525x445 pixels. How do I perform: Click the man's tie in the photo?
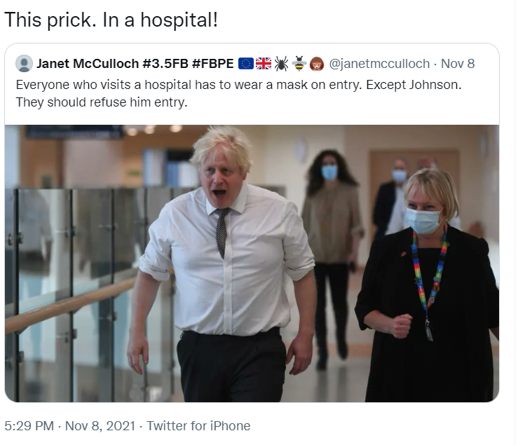point(221,231)
